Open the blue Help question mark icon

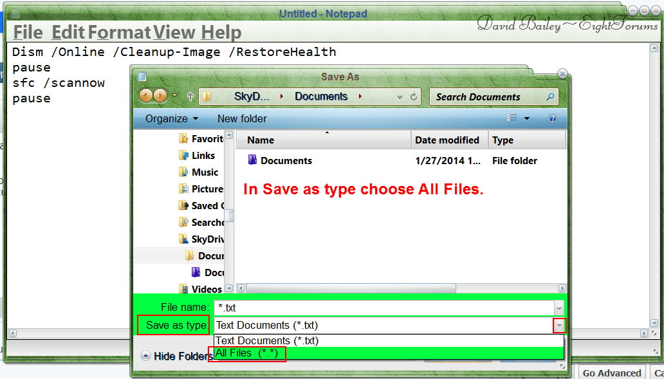pyautogui.click(x=552, y=118)
